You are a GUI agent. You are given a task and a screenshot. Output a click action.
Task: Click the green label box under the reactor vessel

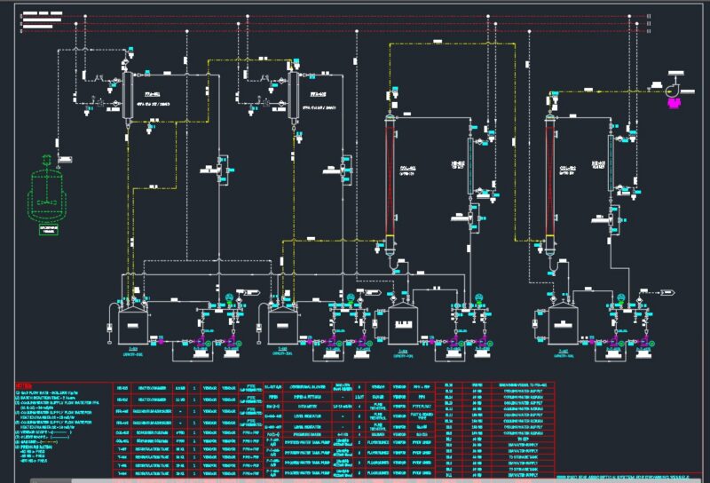(49, 230)
